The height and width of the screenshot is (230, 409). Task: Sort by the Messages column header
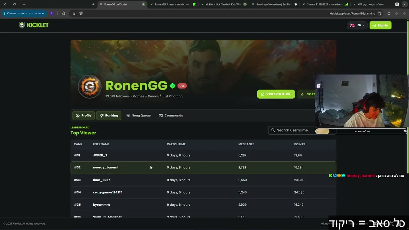tap(246, 144)
